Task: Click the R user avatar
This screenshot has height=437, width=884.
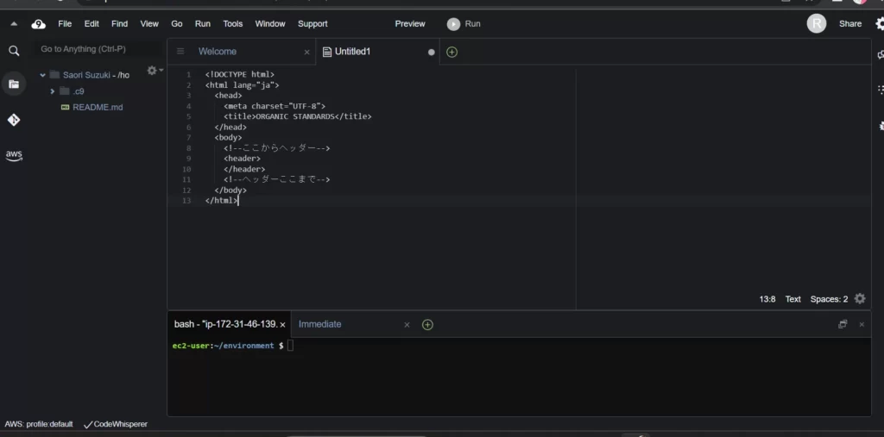Action: (x=817, y=23)
